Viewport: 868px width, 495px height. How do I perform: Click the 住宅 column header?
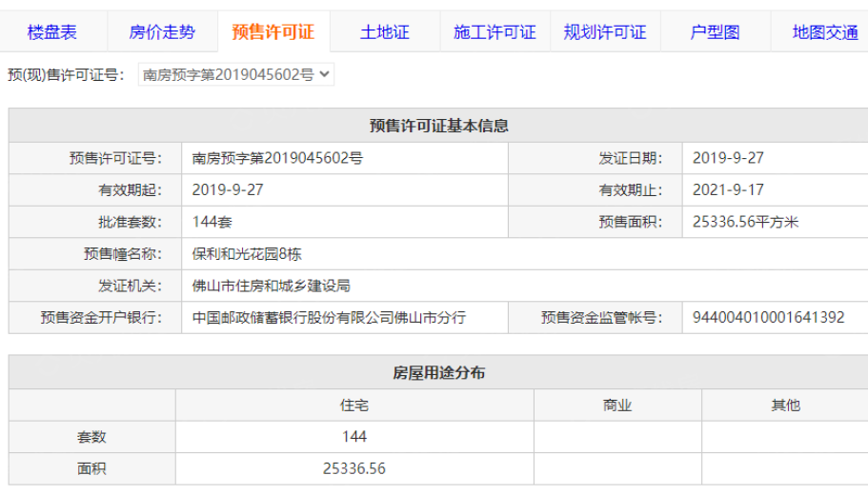tap(354, 406)
